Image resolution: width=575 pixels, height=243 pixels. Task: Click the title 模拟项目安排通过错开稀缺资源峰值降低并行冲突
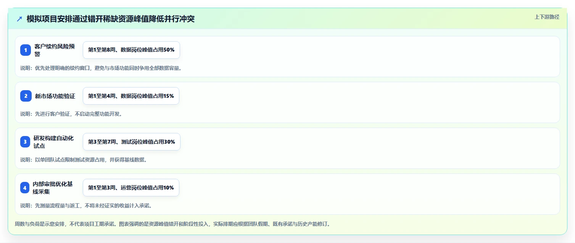point(111,19)
